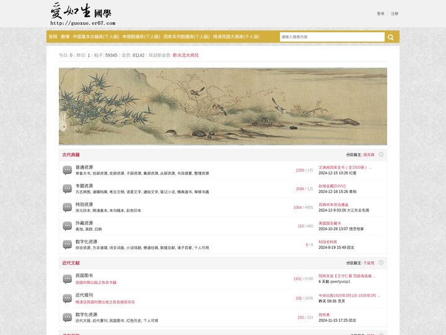446x335 pixels.
Task: Click the 近代报刊 forum bubble icon
Action: coord(67,298)
